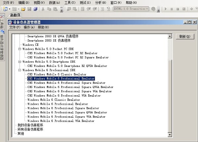Open the 帮助(H) menu in Visual Studio
This screenshot has width=198, height=142.
(x=131, y=3)
